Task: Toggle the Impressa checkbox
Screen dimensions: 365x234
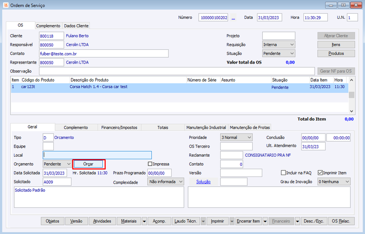Action: click(x=150, y=164)
